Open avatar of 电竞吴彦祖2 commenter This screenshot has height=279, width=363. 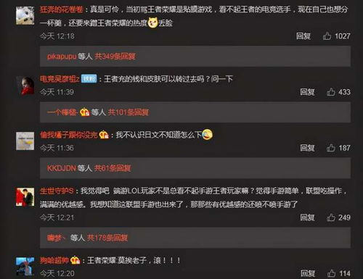pos(25,85)
